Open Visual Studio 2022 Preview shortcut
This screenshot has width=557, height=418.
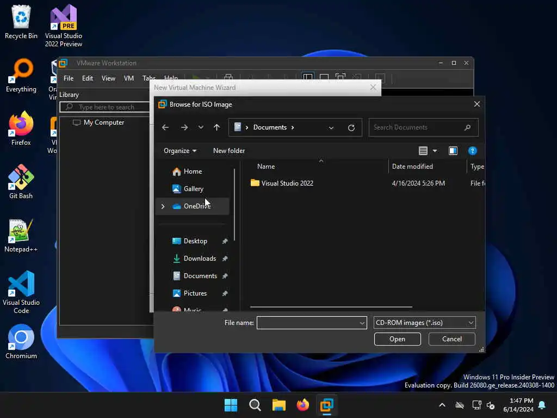[x=64, y=26]
